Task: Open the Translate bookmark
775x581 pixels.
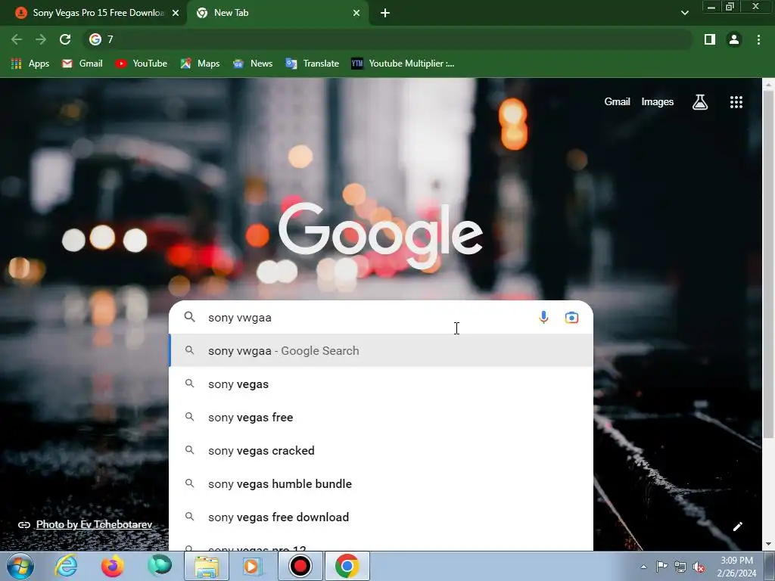Action: point(313,64)
